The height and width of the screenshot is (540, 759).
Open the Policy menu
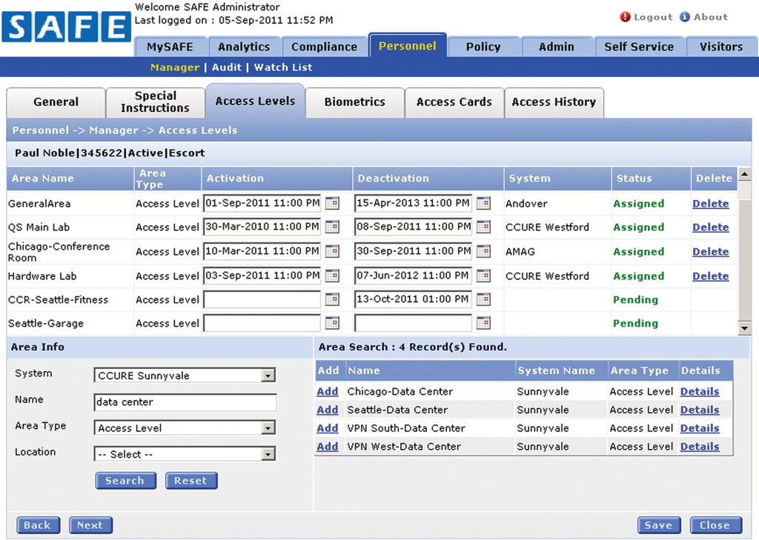(x=484, y=45)
